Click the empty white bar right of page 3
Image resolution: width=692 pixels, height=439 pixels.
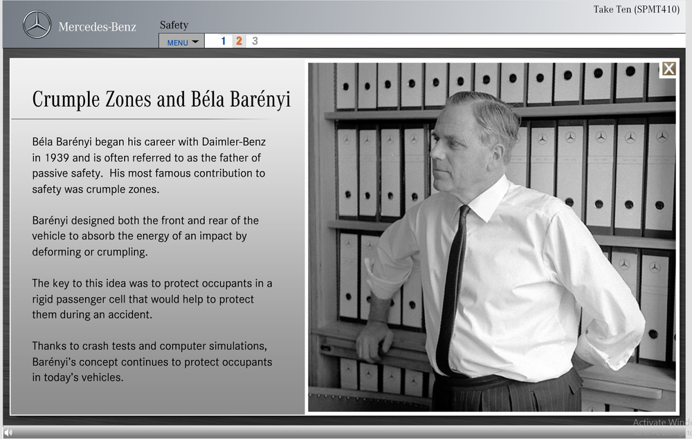pos(471,41)
